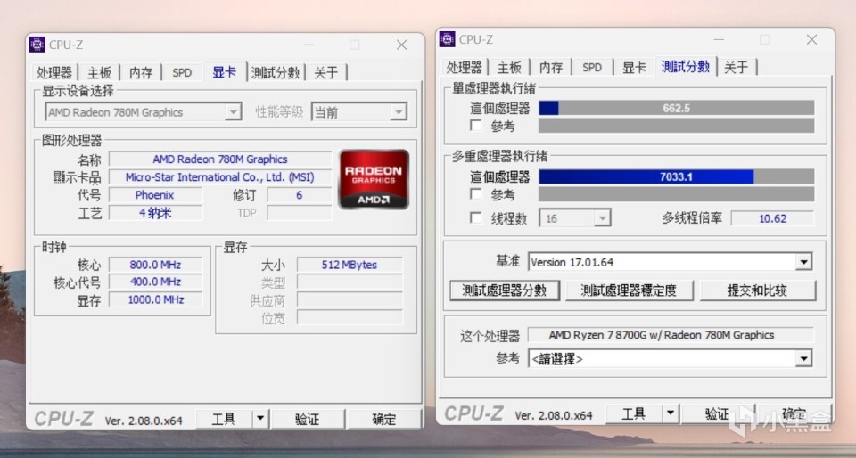Screen dimensions: 856x458
Task: Select 測試分數 tab in right window
Action: pyautogui.click(x=686, y=67)
